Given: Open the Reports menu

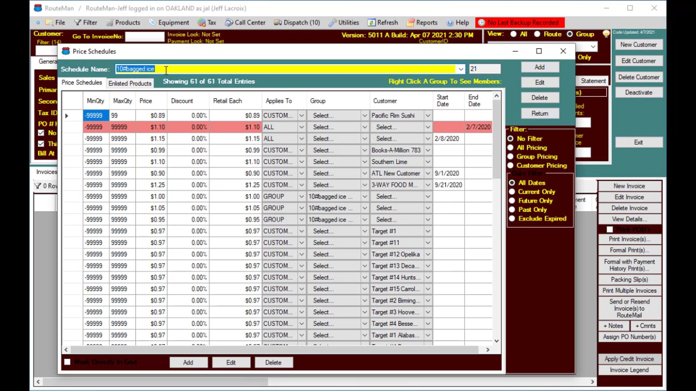Looking at the screenshot, I should click(422, 22).
